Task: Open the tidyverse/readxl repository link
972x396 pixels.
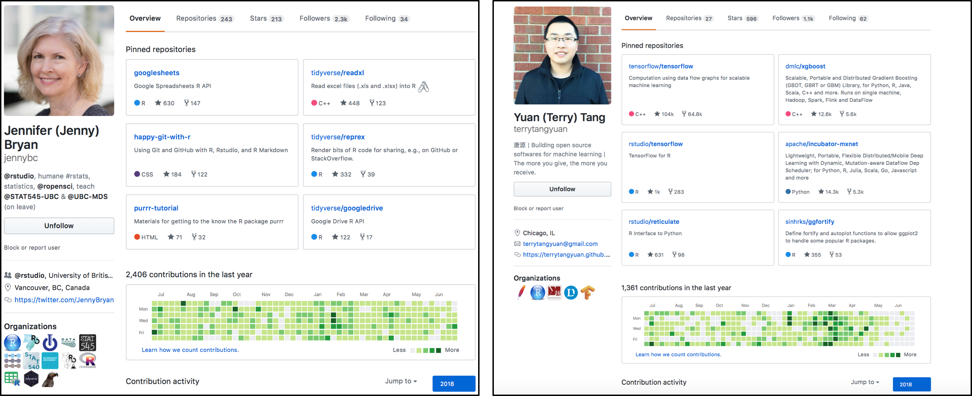Action: point(337,73)
